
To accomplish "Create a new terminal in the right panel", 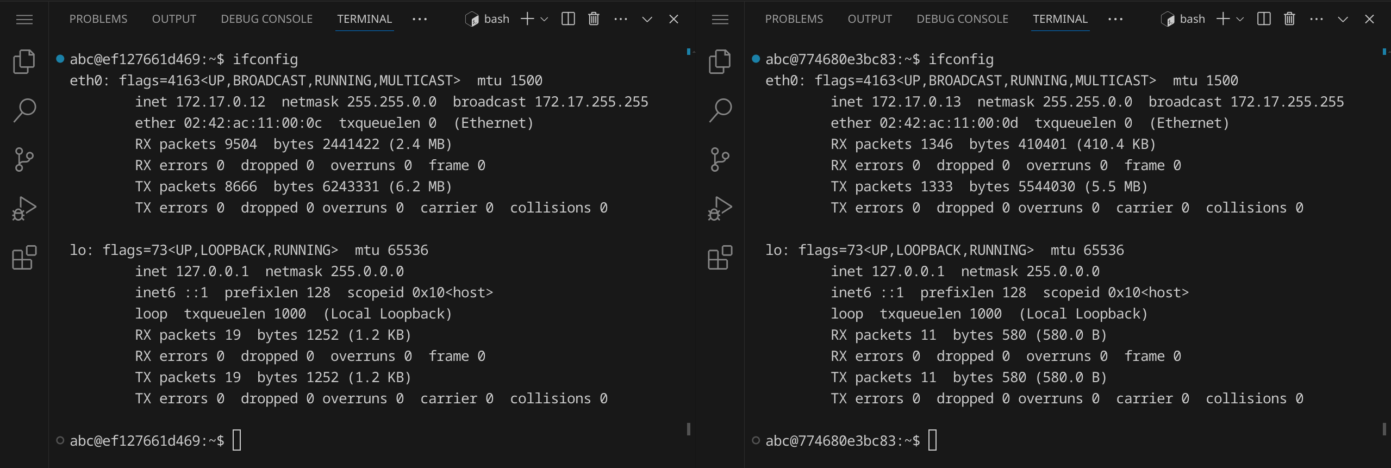I will pyautogui.click(x=1222, y=19).
